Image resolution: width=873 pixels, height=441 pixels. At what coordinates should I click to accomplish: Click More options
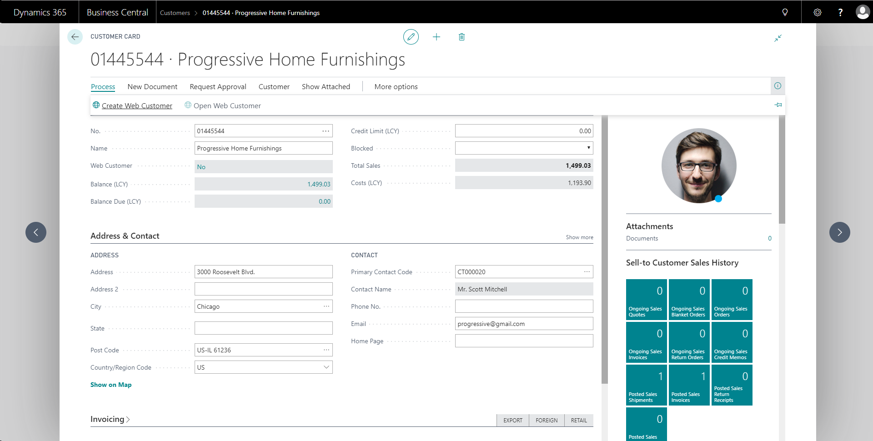coord(396,86)
